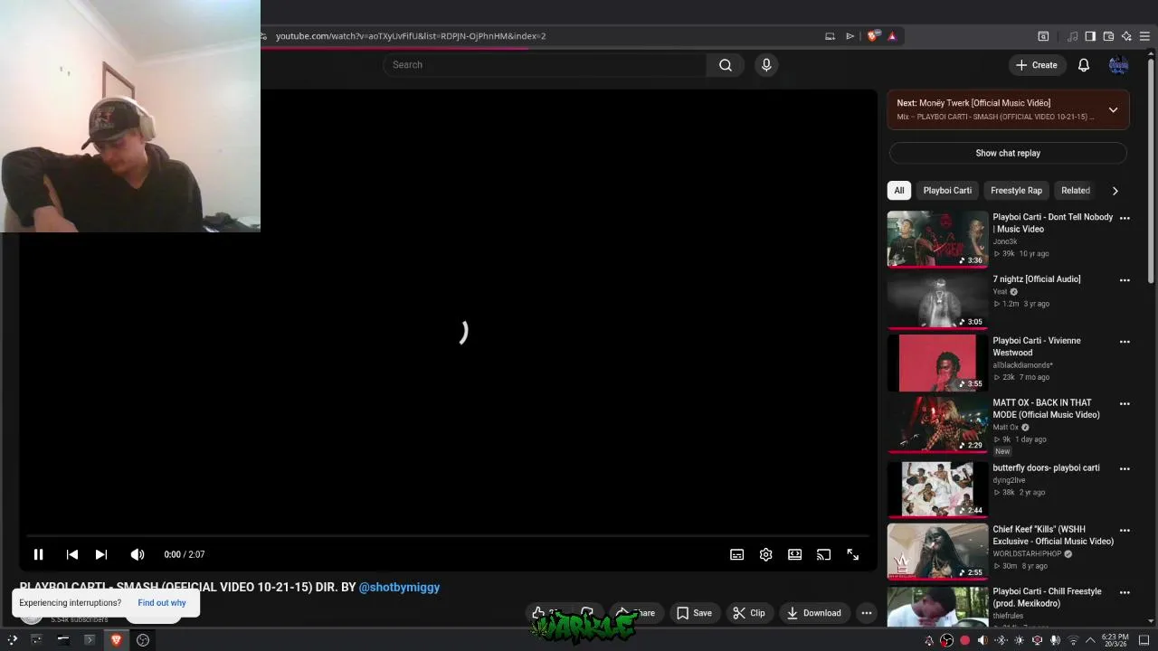Select the Related filter chip
This screenshot has height=651, width=1158.
point(1076,190)
